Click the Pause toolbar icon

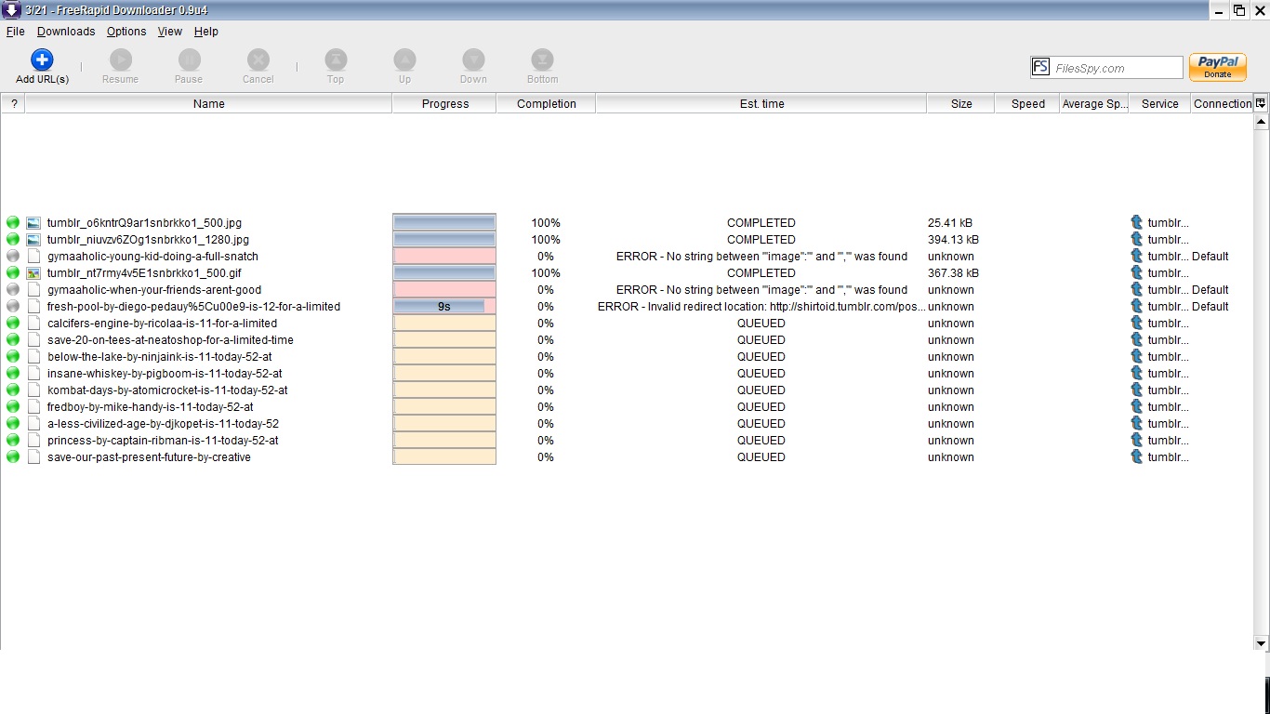[189, 60]
